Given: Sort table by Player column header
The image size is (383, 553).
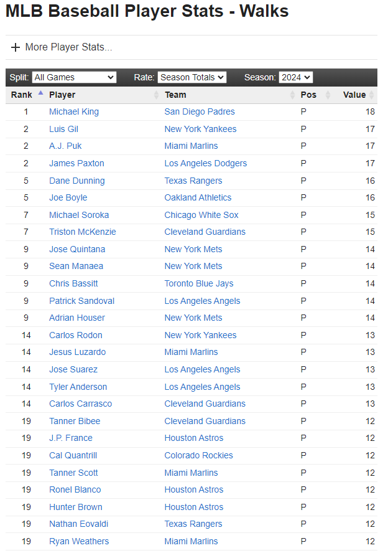Looking at the screenshot, I should pos(62,95).
